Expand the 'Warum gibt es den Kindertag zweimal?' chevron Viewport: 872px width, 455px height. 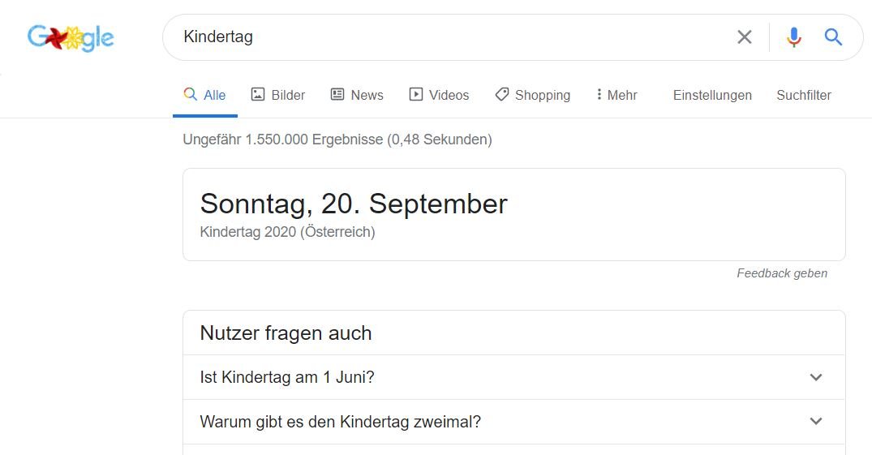tap(816, 422)
